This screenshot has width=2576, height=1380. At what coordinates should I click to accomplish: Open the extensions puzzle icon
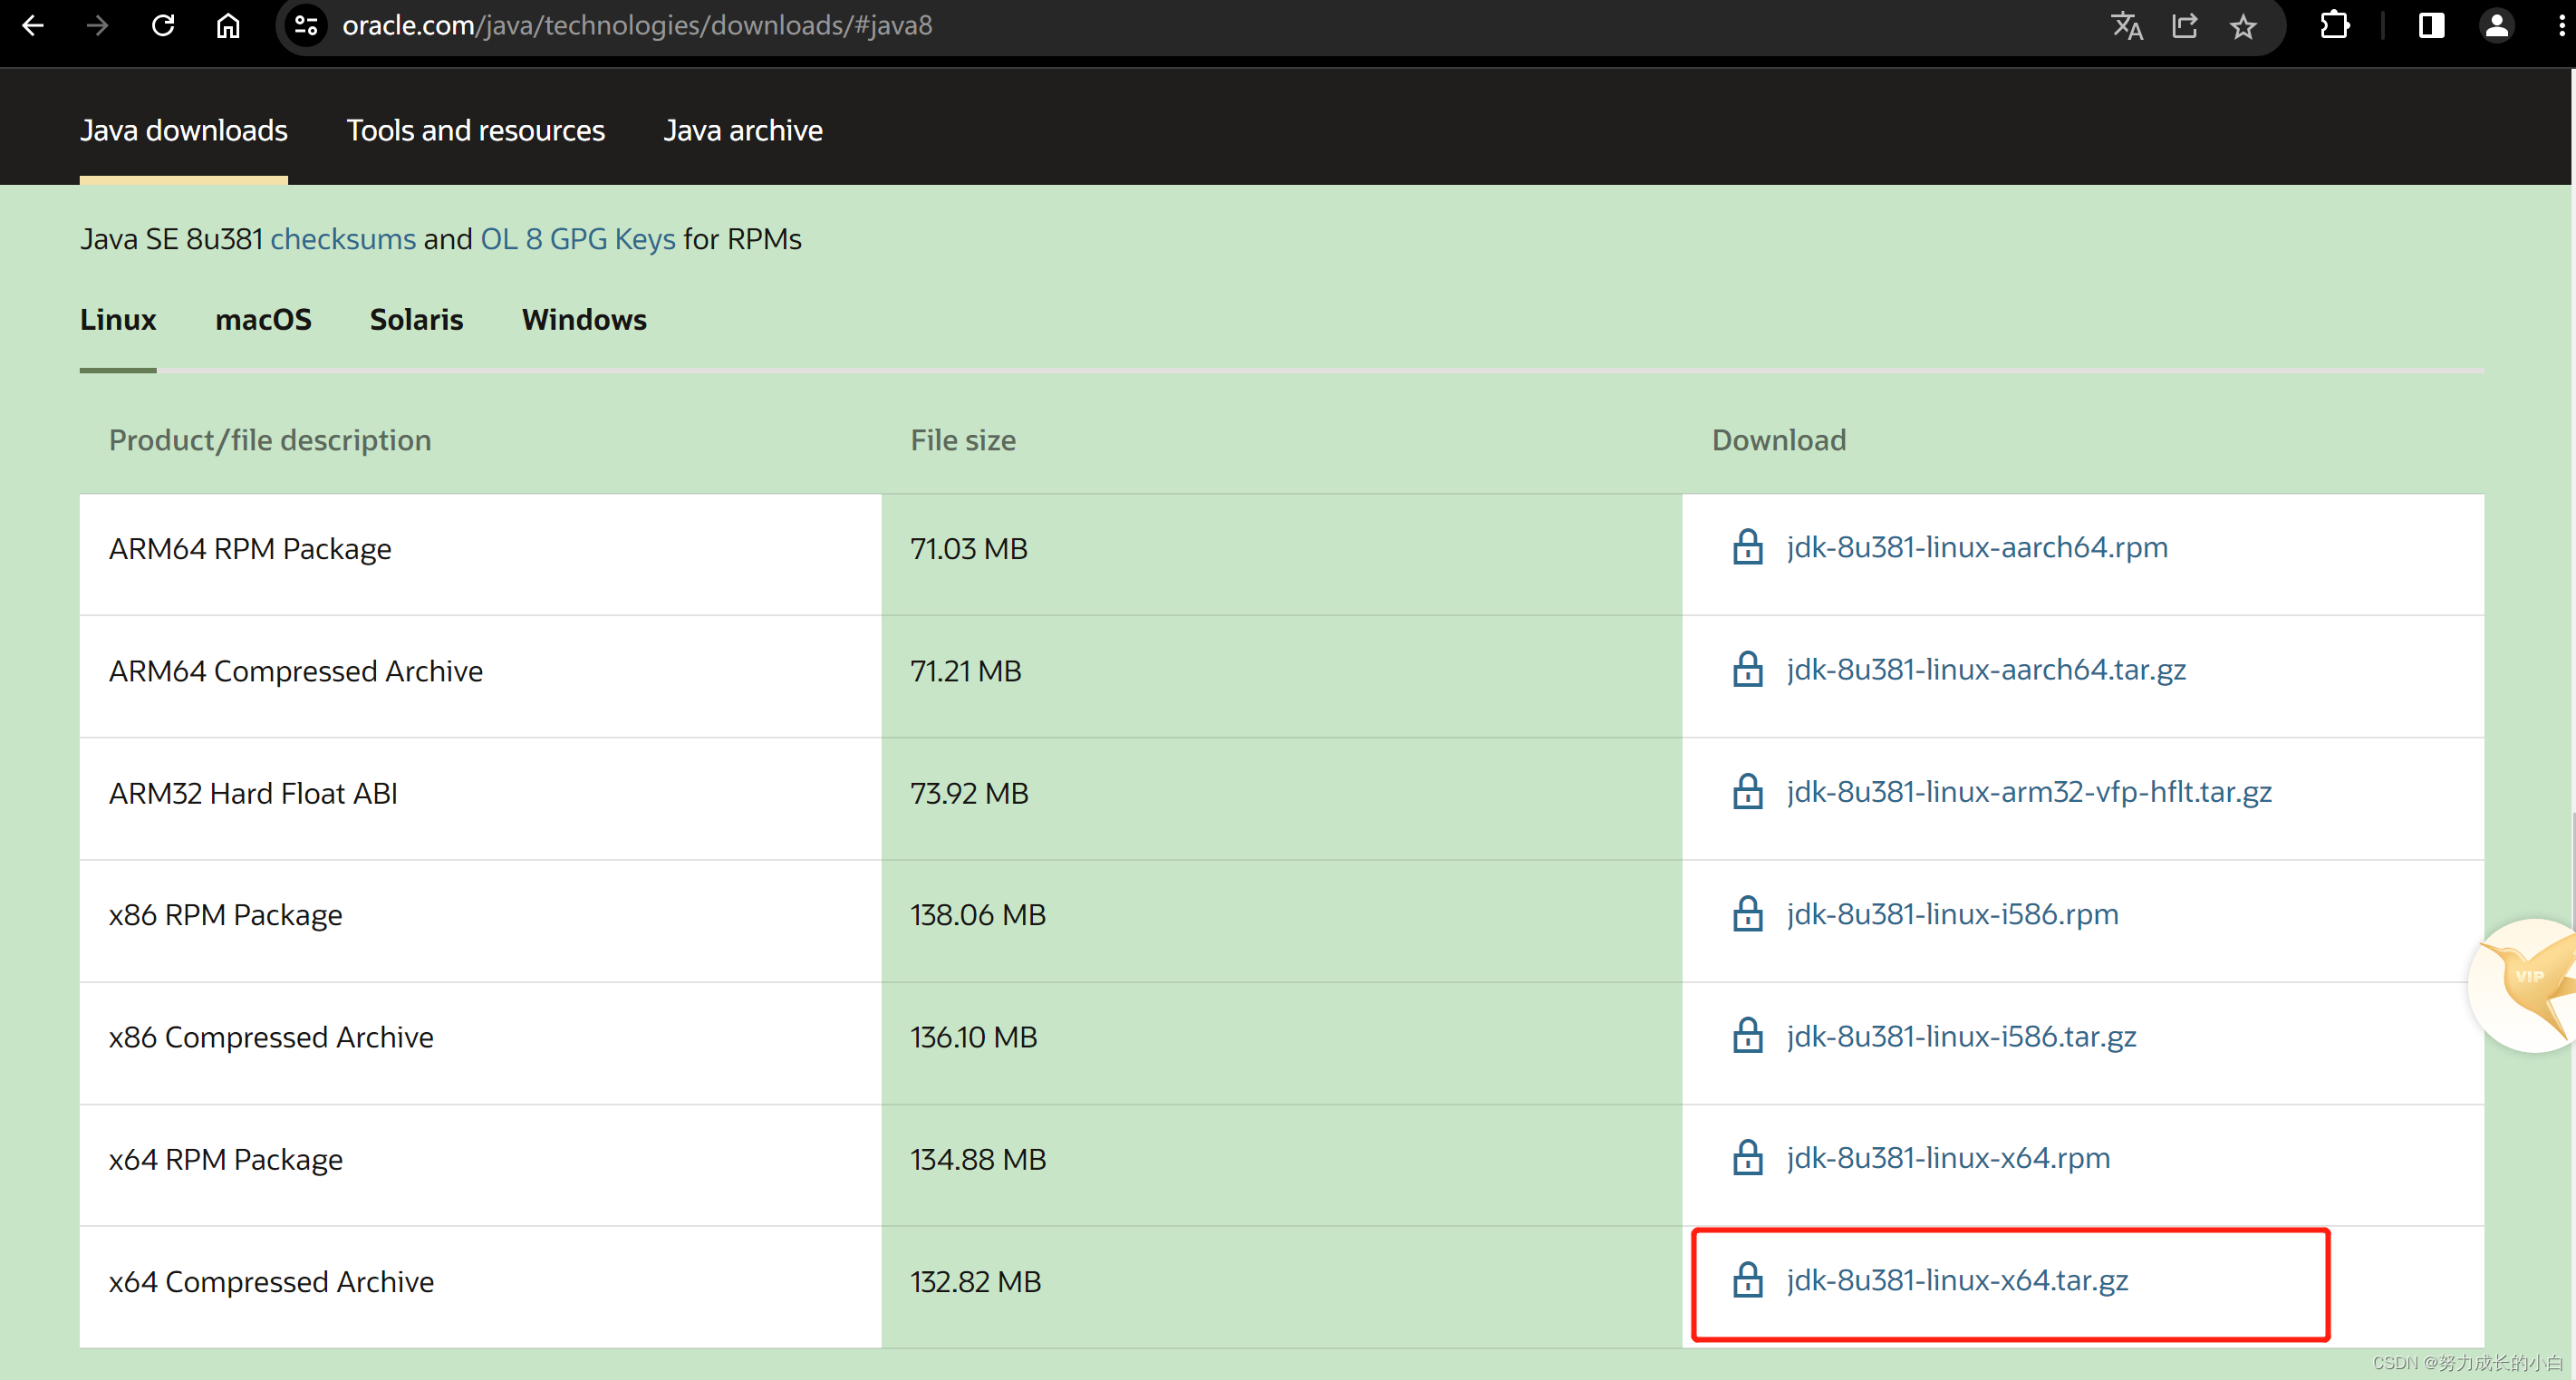click(x=2334, y=25)
